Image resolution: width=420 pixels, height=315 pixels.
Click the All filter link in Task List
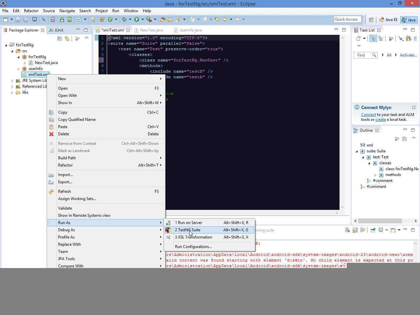click(x=389, y=55)
